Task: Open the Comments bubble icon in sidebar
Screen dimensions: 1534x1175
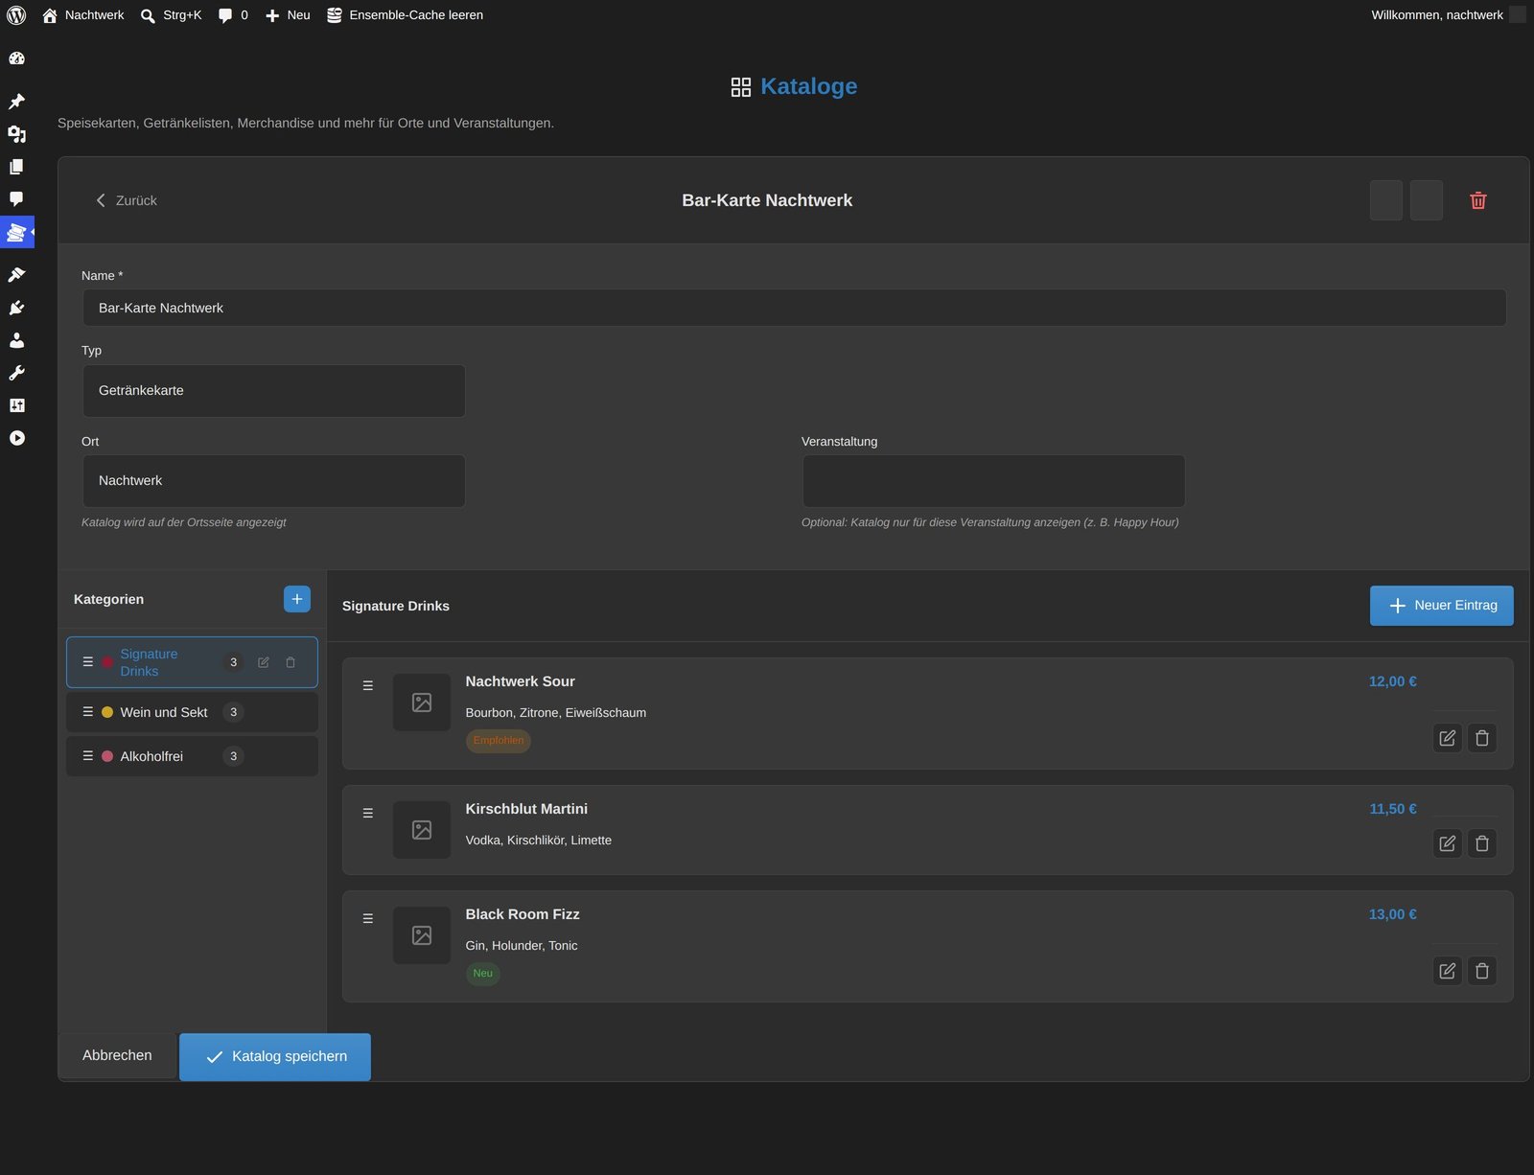Action: click(16, 199)
